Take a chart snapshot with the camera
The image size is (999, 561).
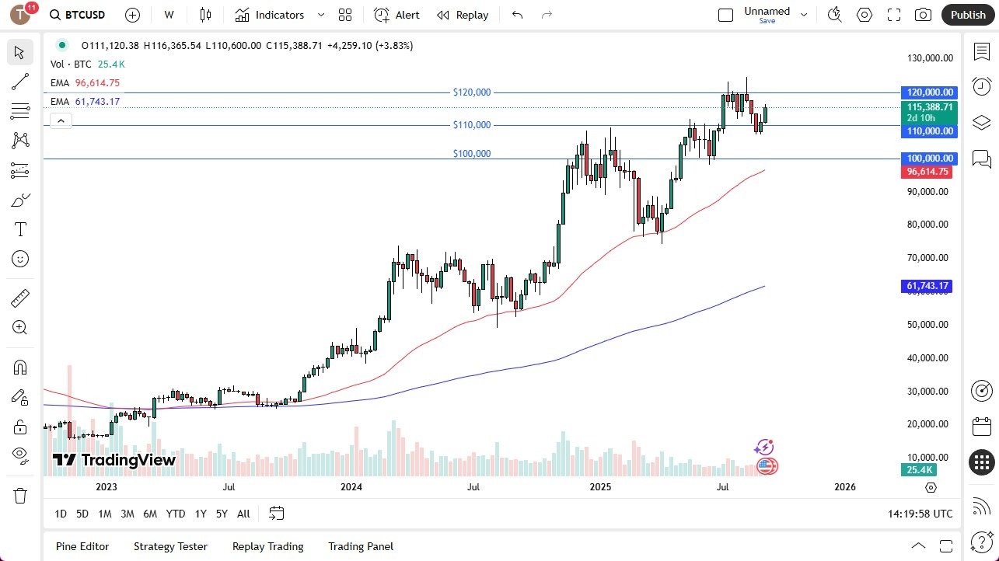click(923, 14)
